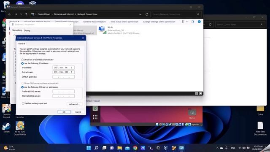Click the Search Network Connections box
270x152 pixels.
(176, 14)
